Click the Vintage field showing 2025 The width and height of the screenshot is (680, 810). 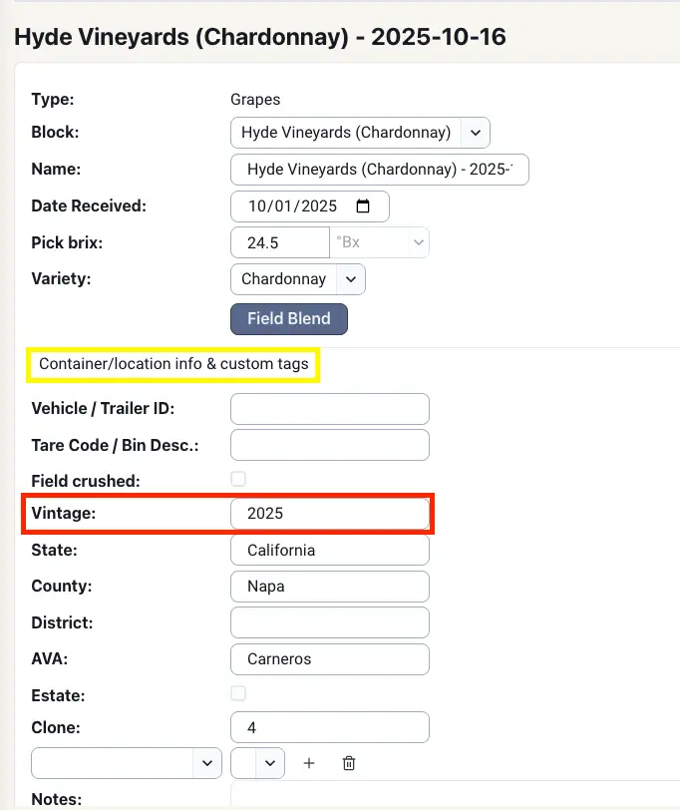coord(329,514)
